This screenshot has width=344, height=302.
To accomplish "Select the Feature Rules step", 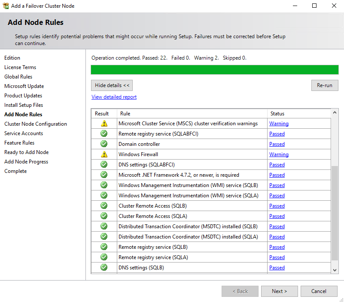I will (x=19, y=143).
